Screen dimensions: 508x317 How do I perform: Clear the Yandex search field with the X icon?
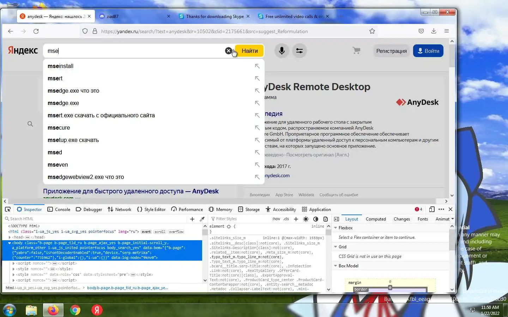228,51
